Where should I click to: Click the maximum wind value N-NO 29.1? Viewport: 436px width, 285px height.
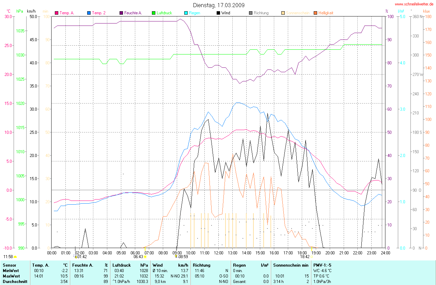[180, 276]
